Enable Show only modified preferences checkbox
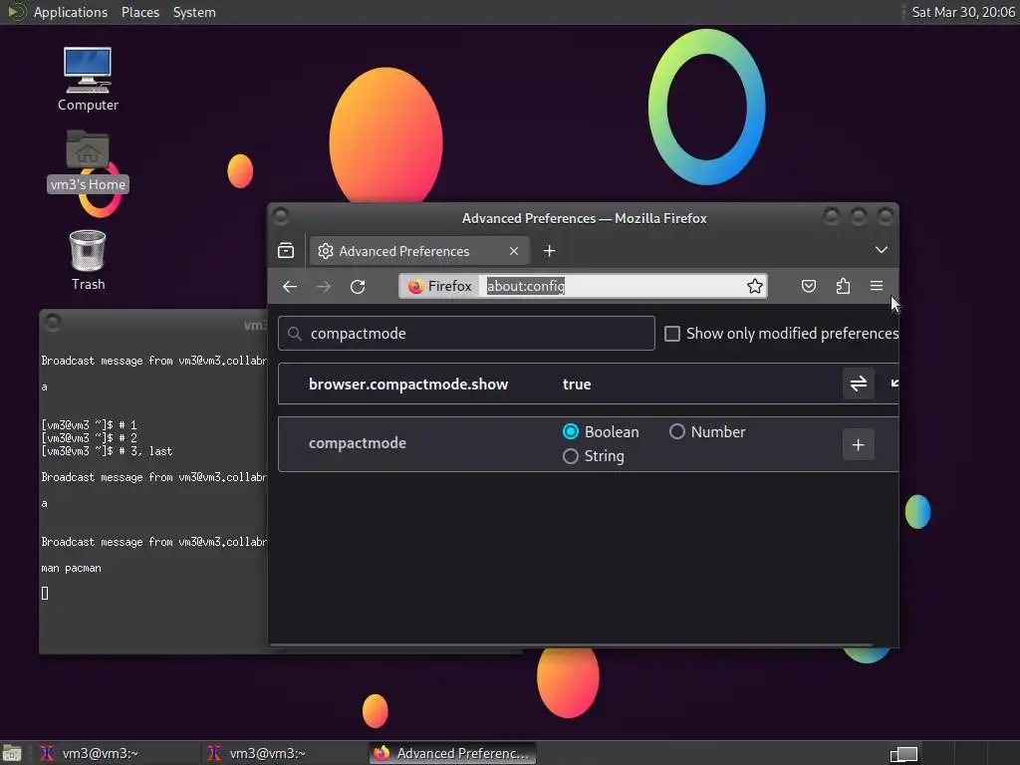 pos(672,334)
